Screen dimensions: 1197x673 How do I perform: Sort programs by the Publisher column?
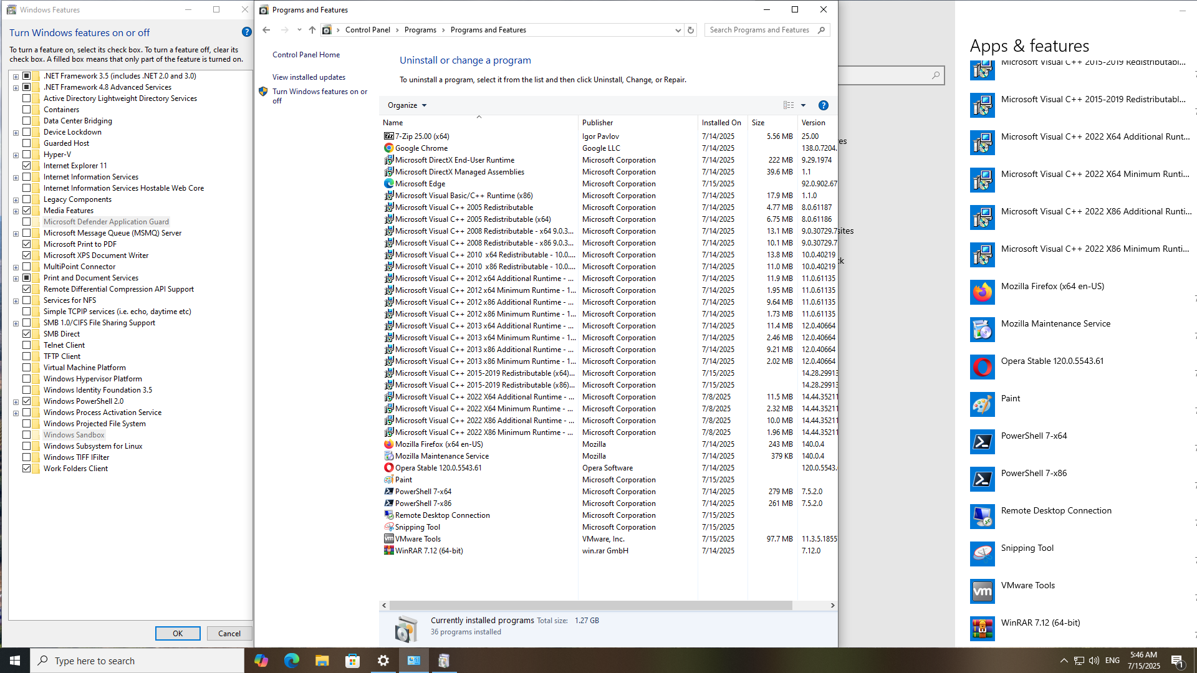click(638, 123)
